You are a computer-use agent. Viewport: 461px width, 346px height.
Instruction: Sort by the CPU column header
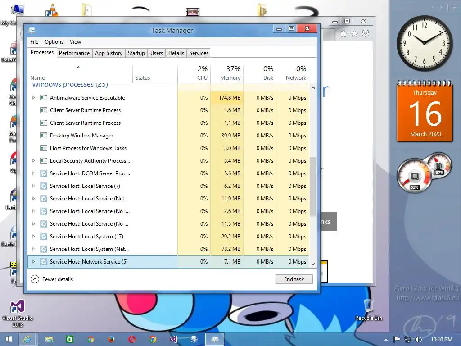click(x=194, y=73)
